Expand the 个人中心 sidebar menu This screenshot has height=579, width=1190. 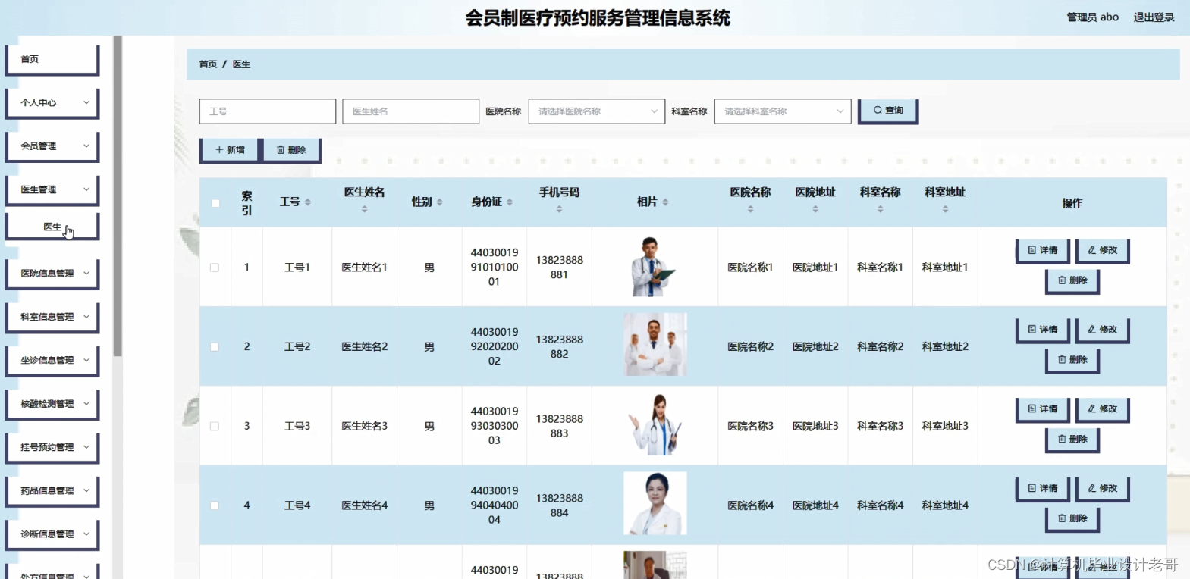click(x=52, y=102)
